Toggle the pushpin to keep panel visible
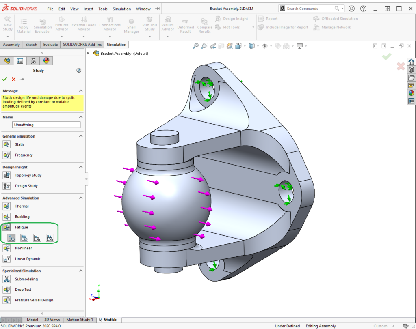This screenshot has height=329, width=416. coord(22,79)
